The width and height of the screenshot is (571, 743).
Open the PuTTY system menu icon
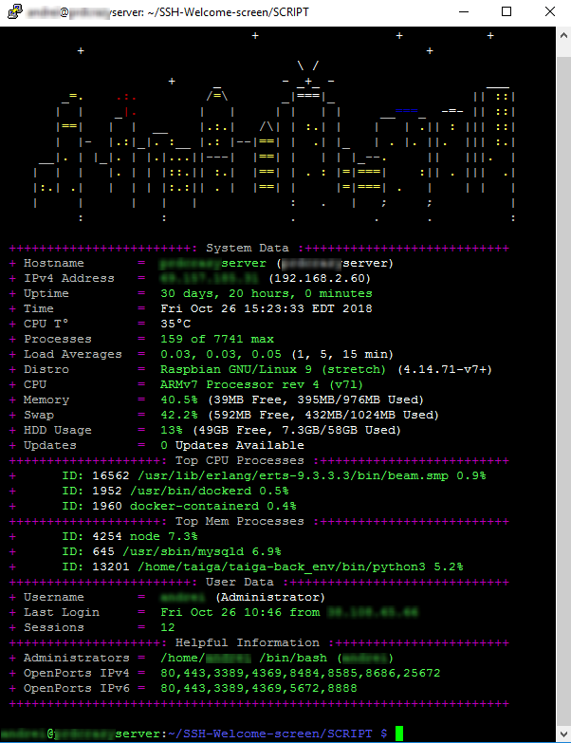click(14, 11)
